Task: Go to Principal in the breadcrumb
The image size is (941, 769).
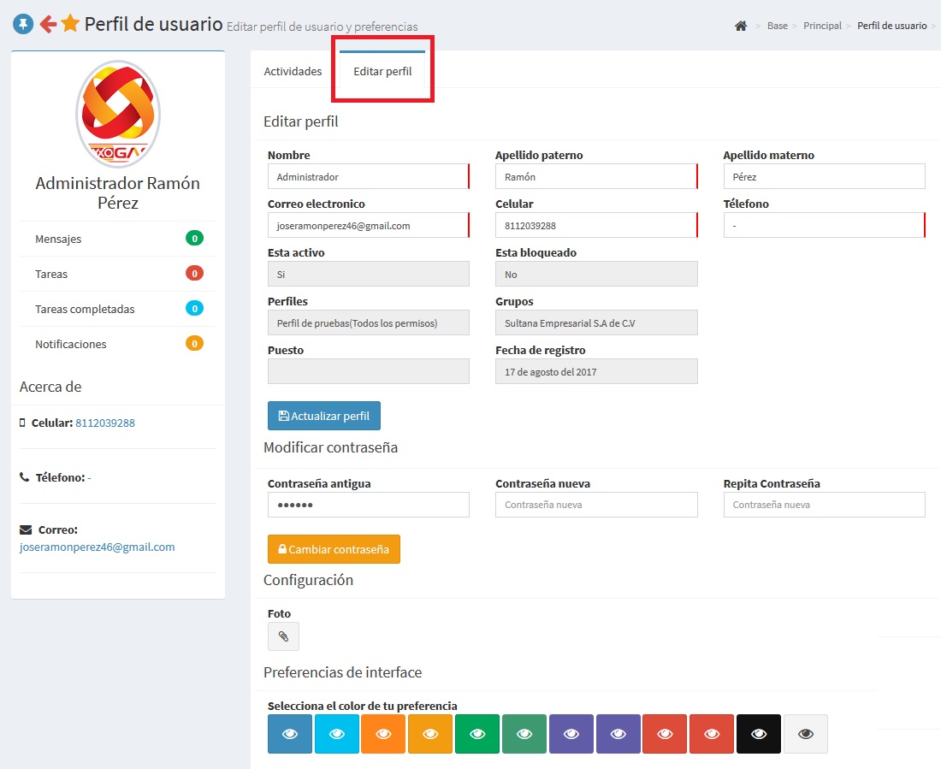Action: [822, 27]
